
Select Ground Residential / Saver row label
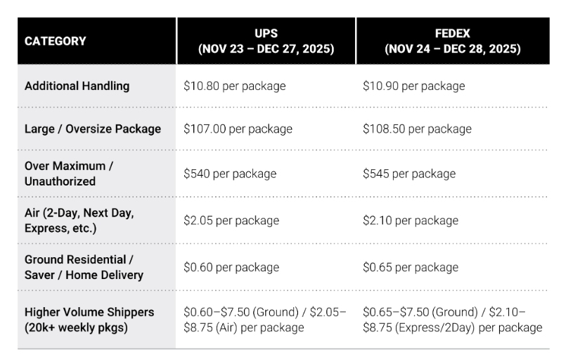tap(84, 267)
